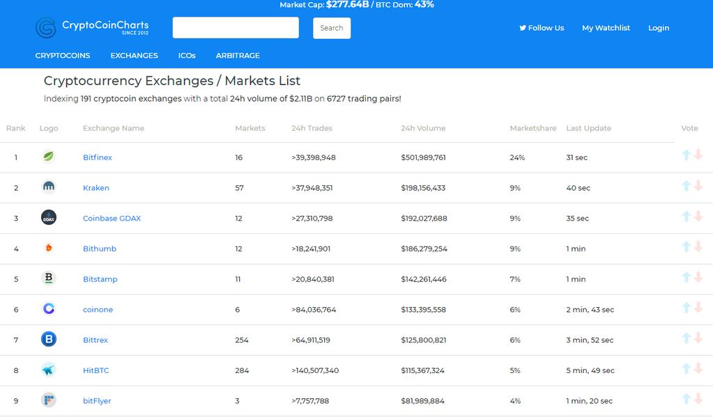
Task: Click the Follow Us Twitter link
Action: click(542, 28)
